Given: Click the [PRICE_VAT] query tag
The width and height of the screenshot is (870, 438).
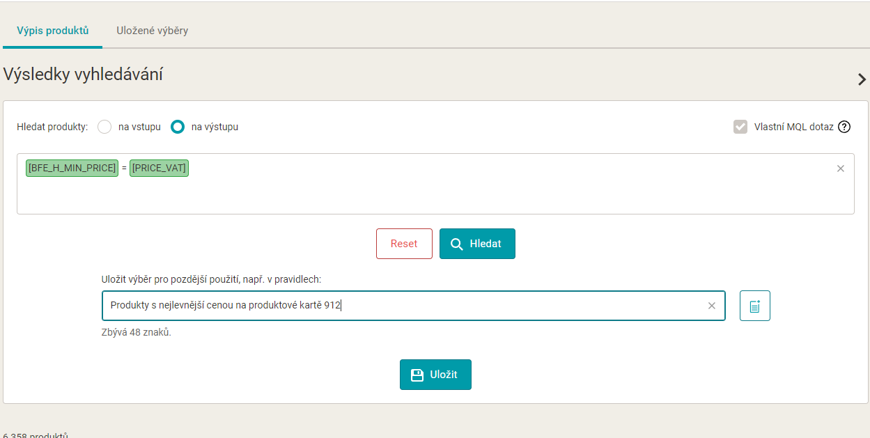Looking at the screenshot, I should (x=159, y=168).
